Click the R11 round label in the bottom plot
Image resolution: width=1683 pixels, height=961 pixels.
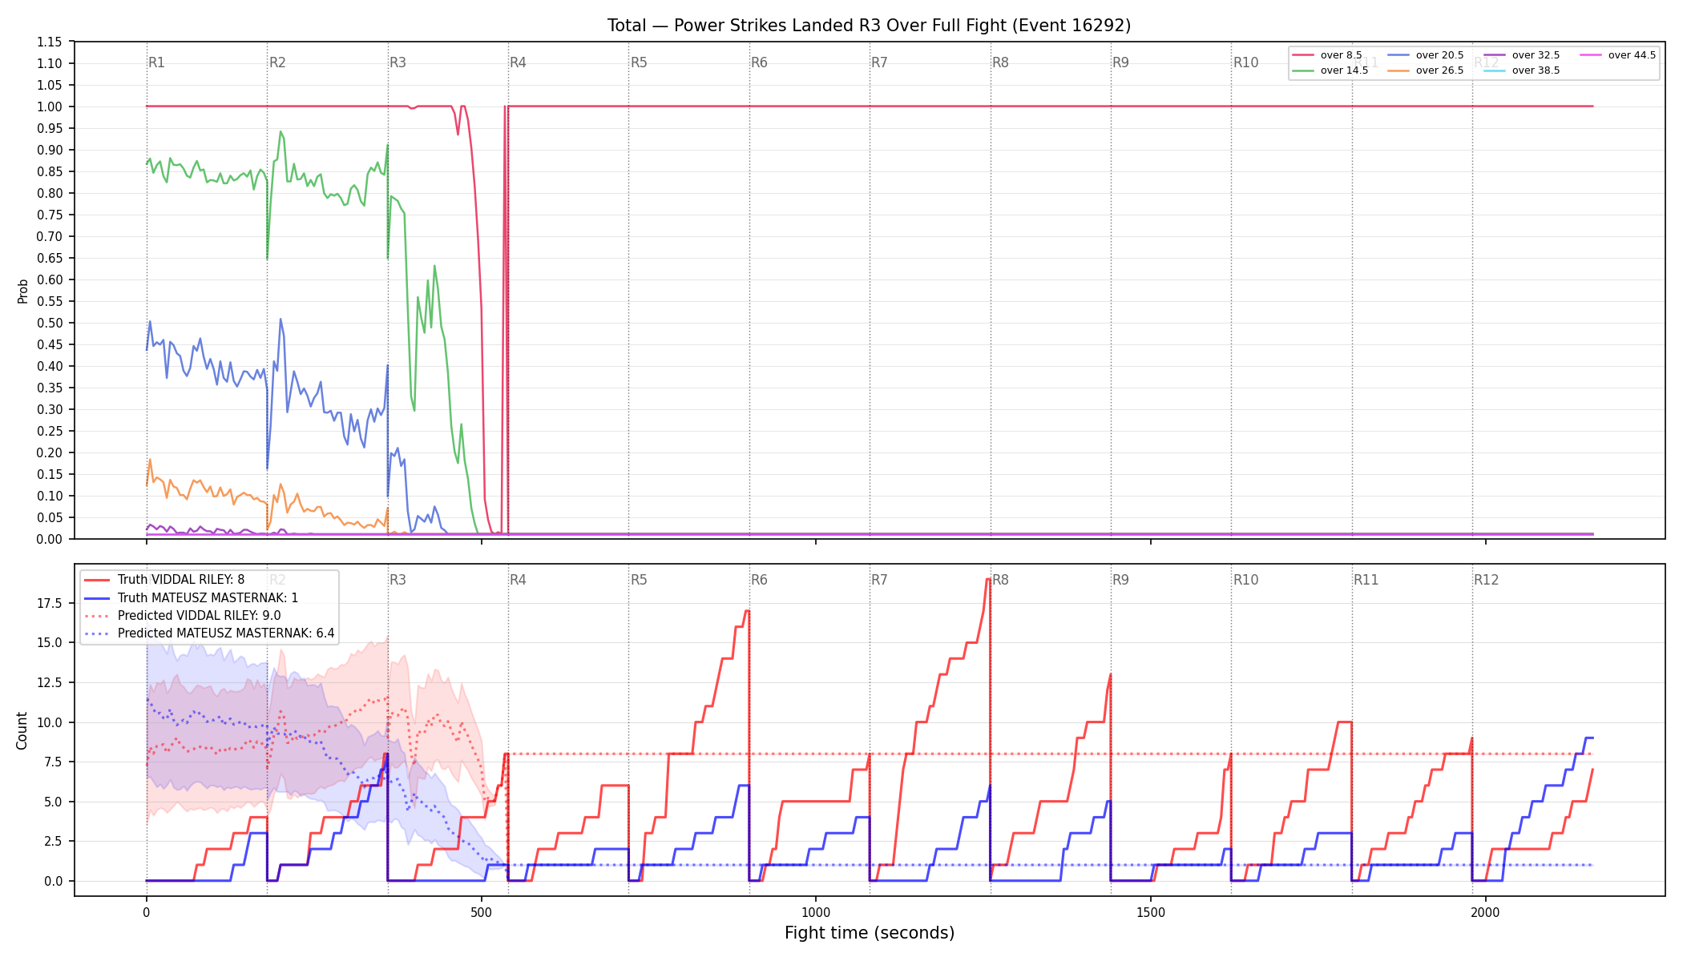coord(1366,580)
